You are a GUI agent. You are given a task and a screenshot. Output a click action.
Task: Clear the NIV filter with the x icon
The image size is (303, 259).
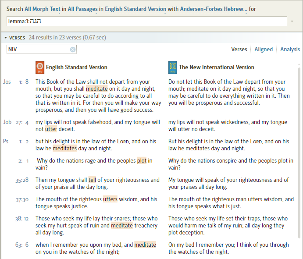[x=73, y=50]
